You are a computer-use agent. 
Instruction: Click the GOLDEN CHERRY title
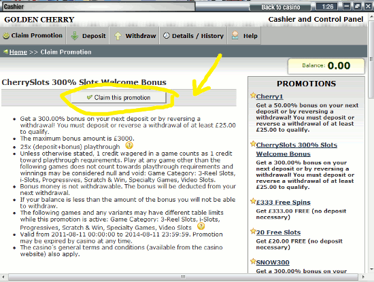click(x=39, y=20)
